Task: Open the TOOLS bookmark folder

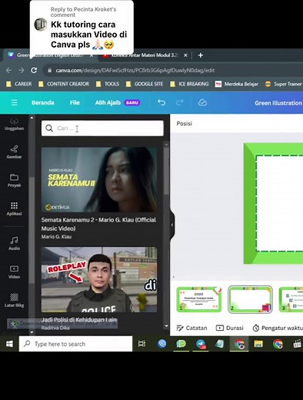Action: [x=108, y=84]
